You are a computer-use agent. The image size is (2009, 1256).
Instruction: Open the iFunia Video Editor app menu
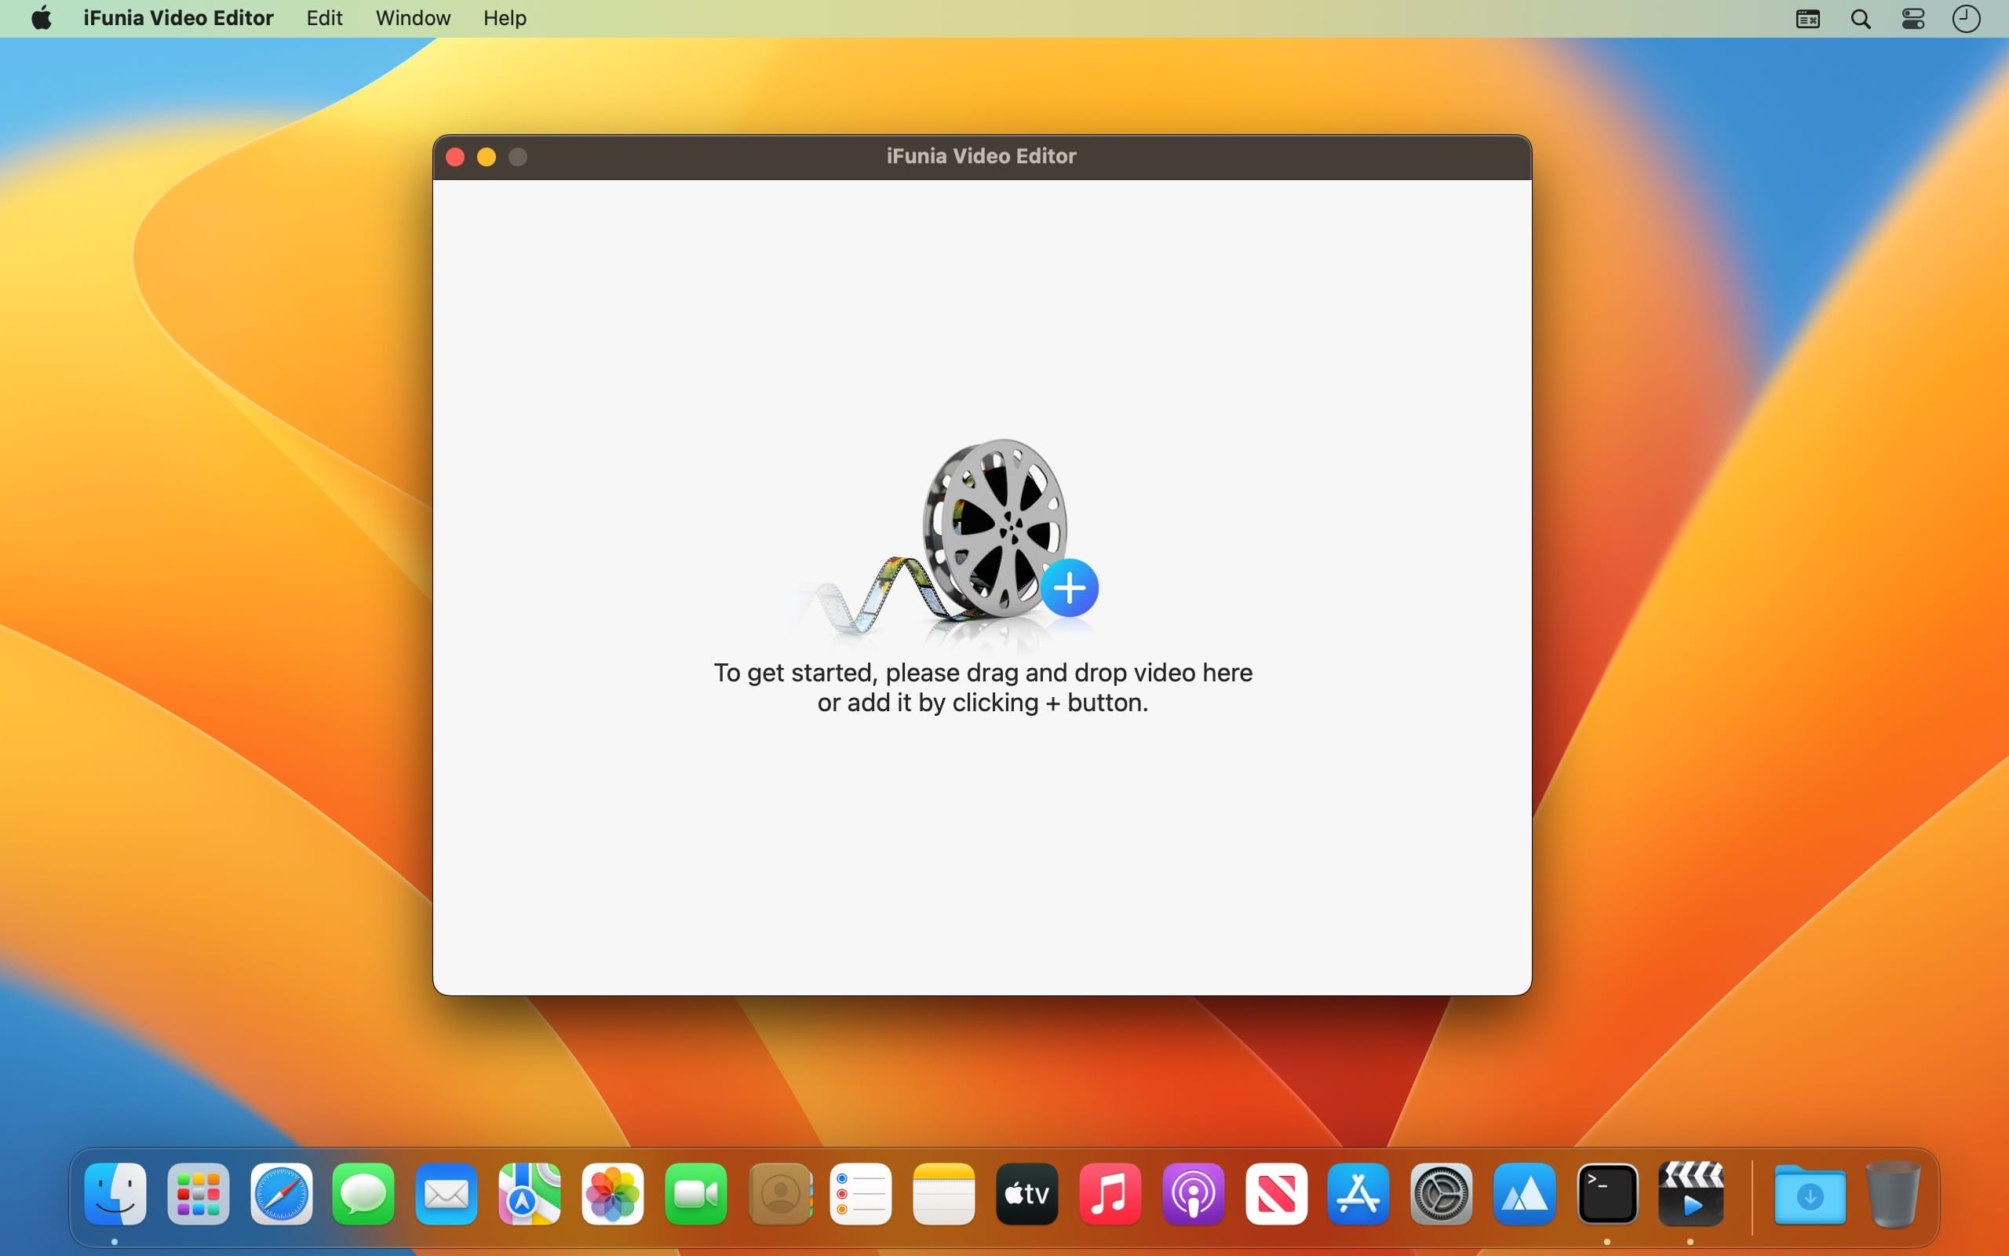click(x=177, y=18)
